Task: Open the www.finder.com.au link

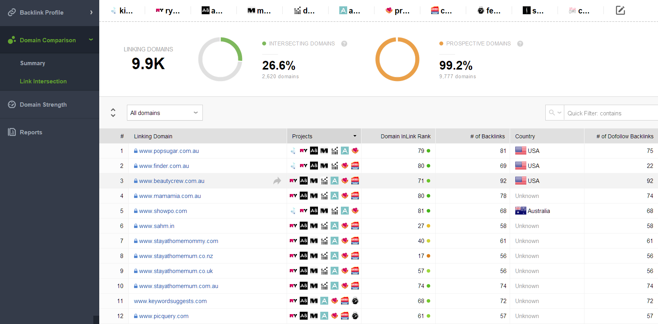Action: coord(164,166)
